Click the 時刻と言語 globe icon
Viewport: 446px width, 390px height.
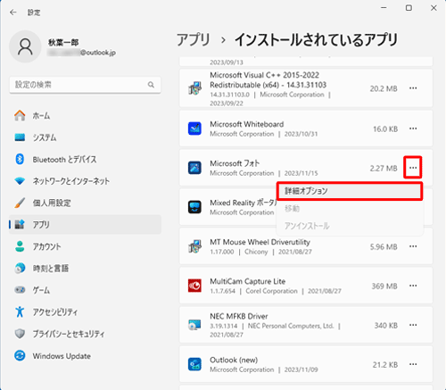coord(20,268)
